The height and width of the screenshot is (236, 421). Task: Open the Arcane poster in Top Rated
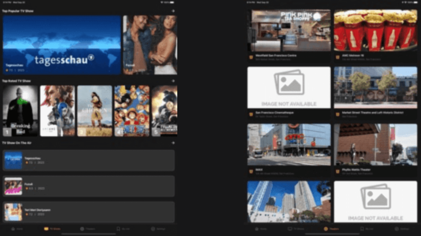pyautogui.click(x=57, y=111)
